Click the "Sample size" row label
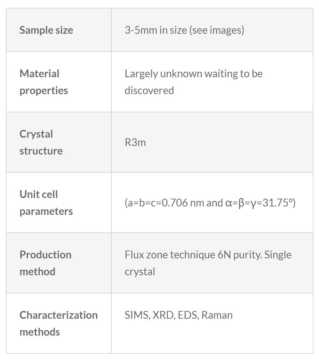 coord(46,30)
